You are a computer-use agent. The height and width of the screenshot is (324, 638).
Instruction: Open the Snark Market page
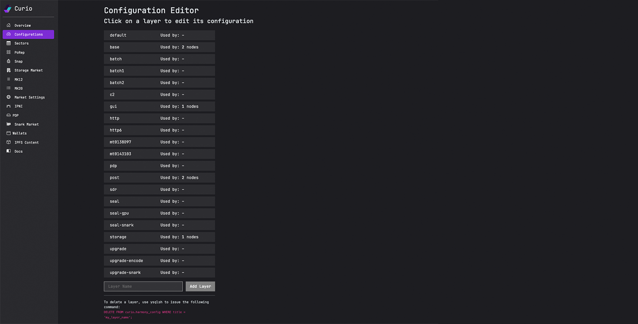[26, 124]
